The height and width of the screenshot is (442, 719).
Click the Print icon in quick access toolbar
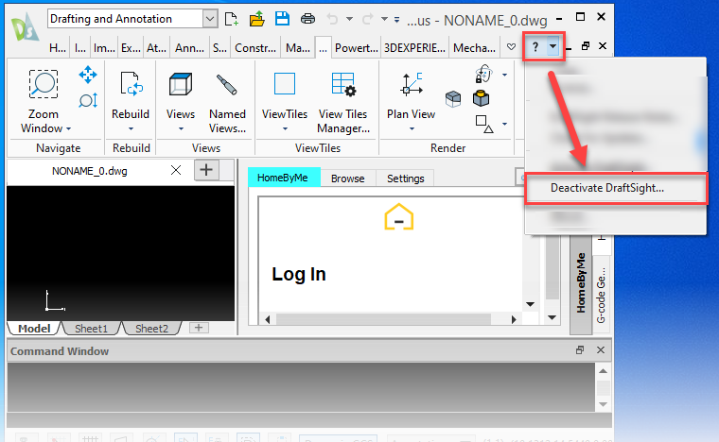307,18
